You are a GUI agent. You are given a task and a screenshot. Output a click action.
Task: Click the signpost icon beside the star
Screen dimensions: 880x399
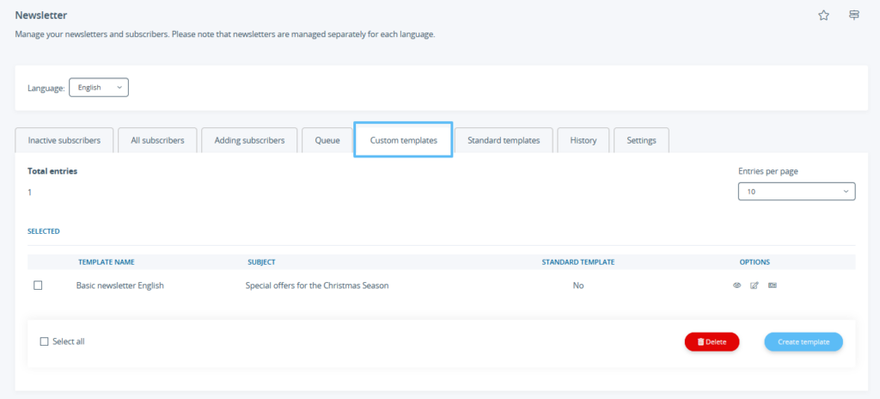[853, 15]
